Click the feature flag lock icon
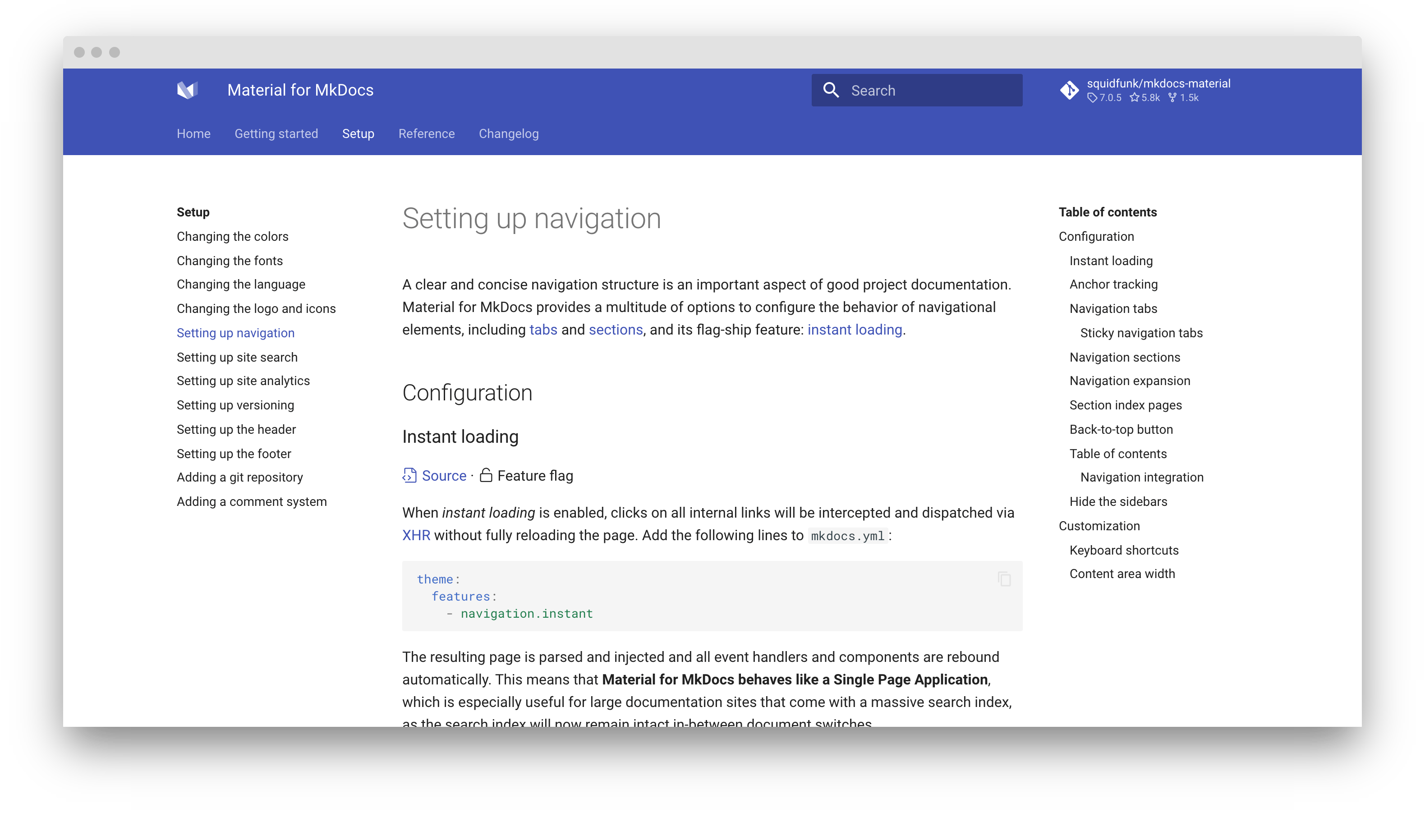Screen dimensions: 1425x817 tap(486, 475)
